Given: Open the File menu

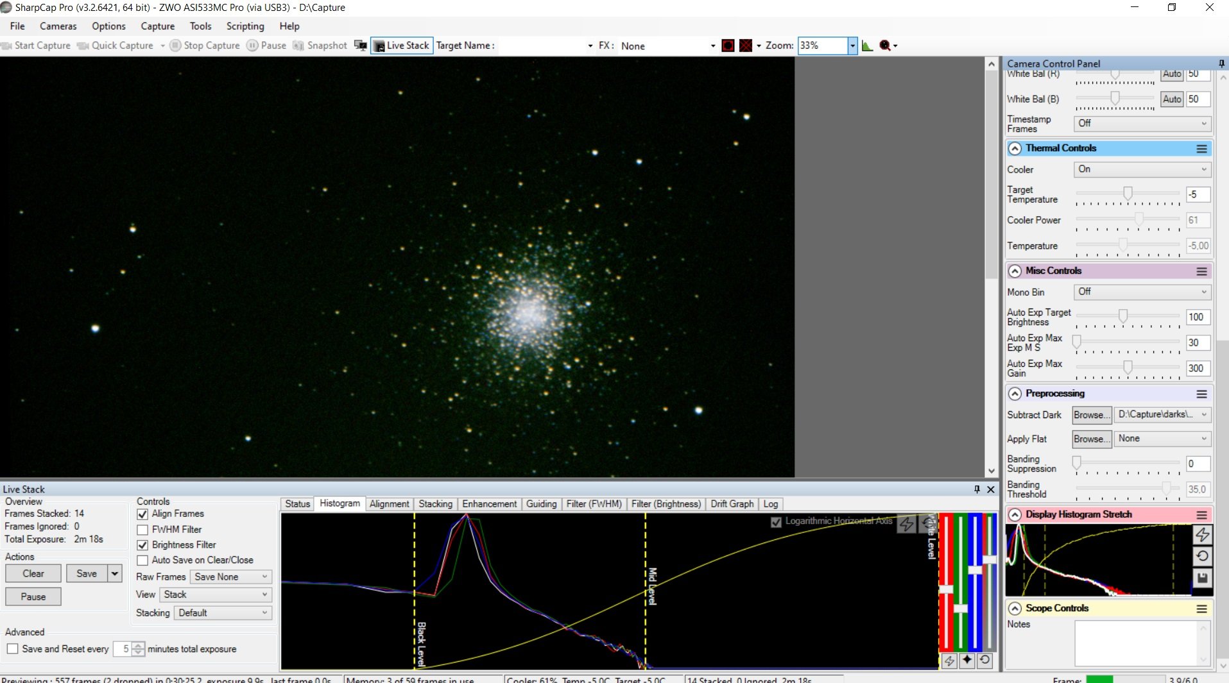Looking at the screenshot, I should [x=17, y=26].
